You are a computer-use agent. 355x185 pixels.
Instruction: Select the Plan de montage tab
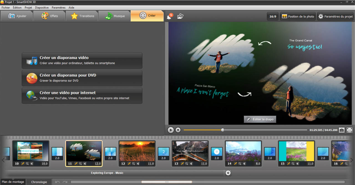click(x=13, y=182)
